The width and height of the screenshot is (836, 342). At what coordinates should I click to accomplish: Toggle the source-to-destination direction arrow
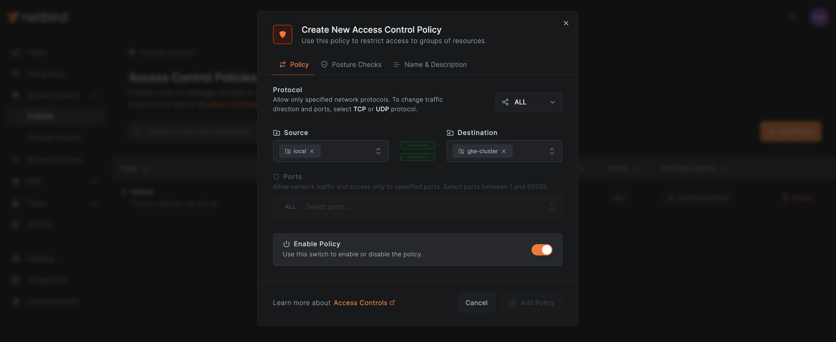417,145
